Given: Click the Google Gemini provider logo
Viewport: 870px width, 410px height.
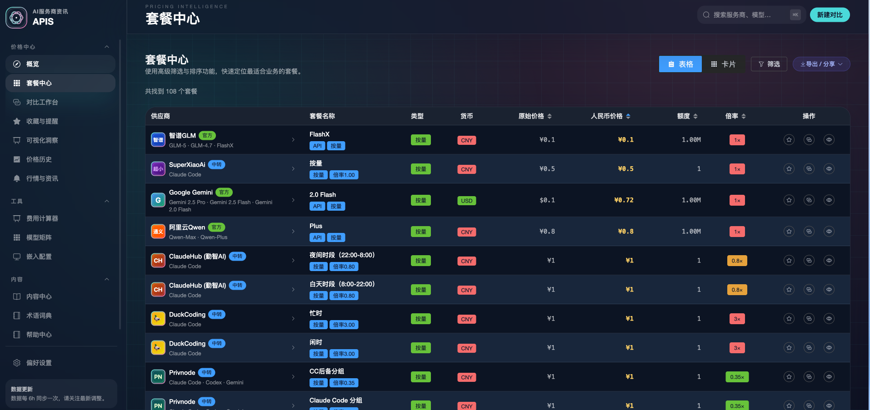Looking at the screenshot, I should (158, 200).
